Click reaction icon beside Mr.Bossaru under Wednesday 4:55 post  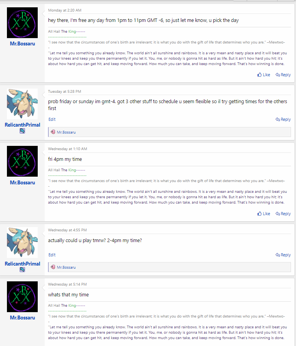coord(53,267)
